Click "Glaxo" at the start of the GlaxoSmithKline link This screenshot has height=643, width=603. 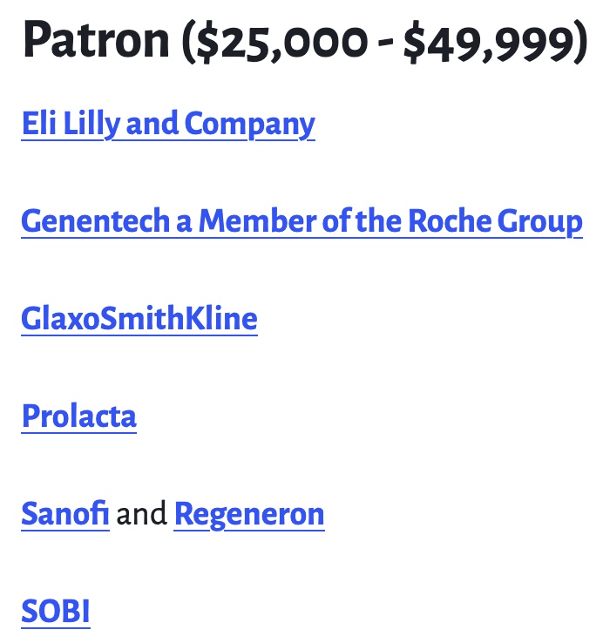[x=60, y=318]
